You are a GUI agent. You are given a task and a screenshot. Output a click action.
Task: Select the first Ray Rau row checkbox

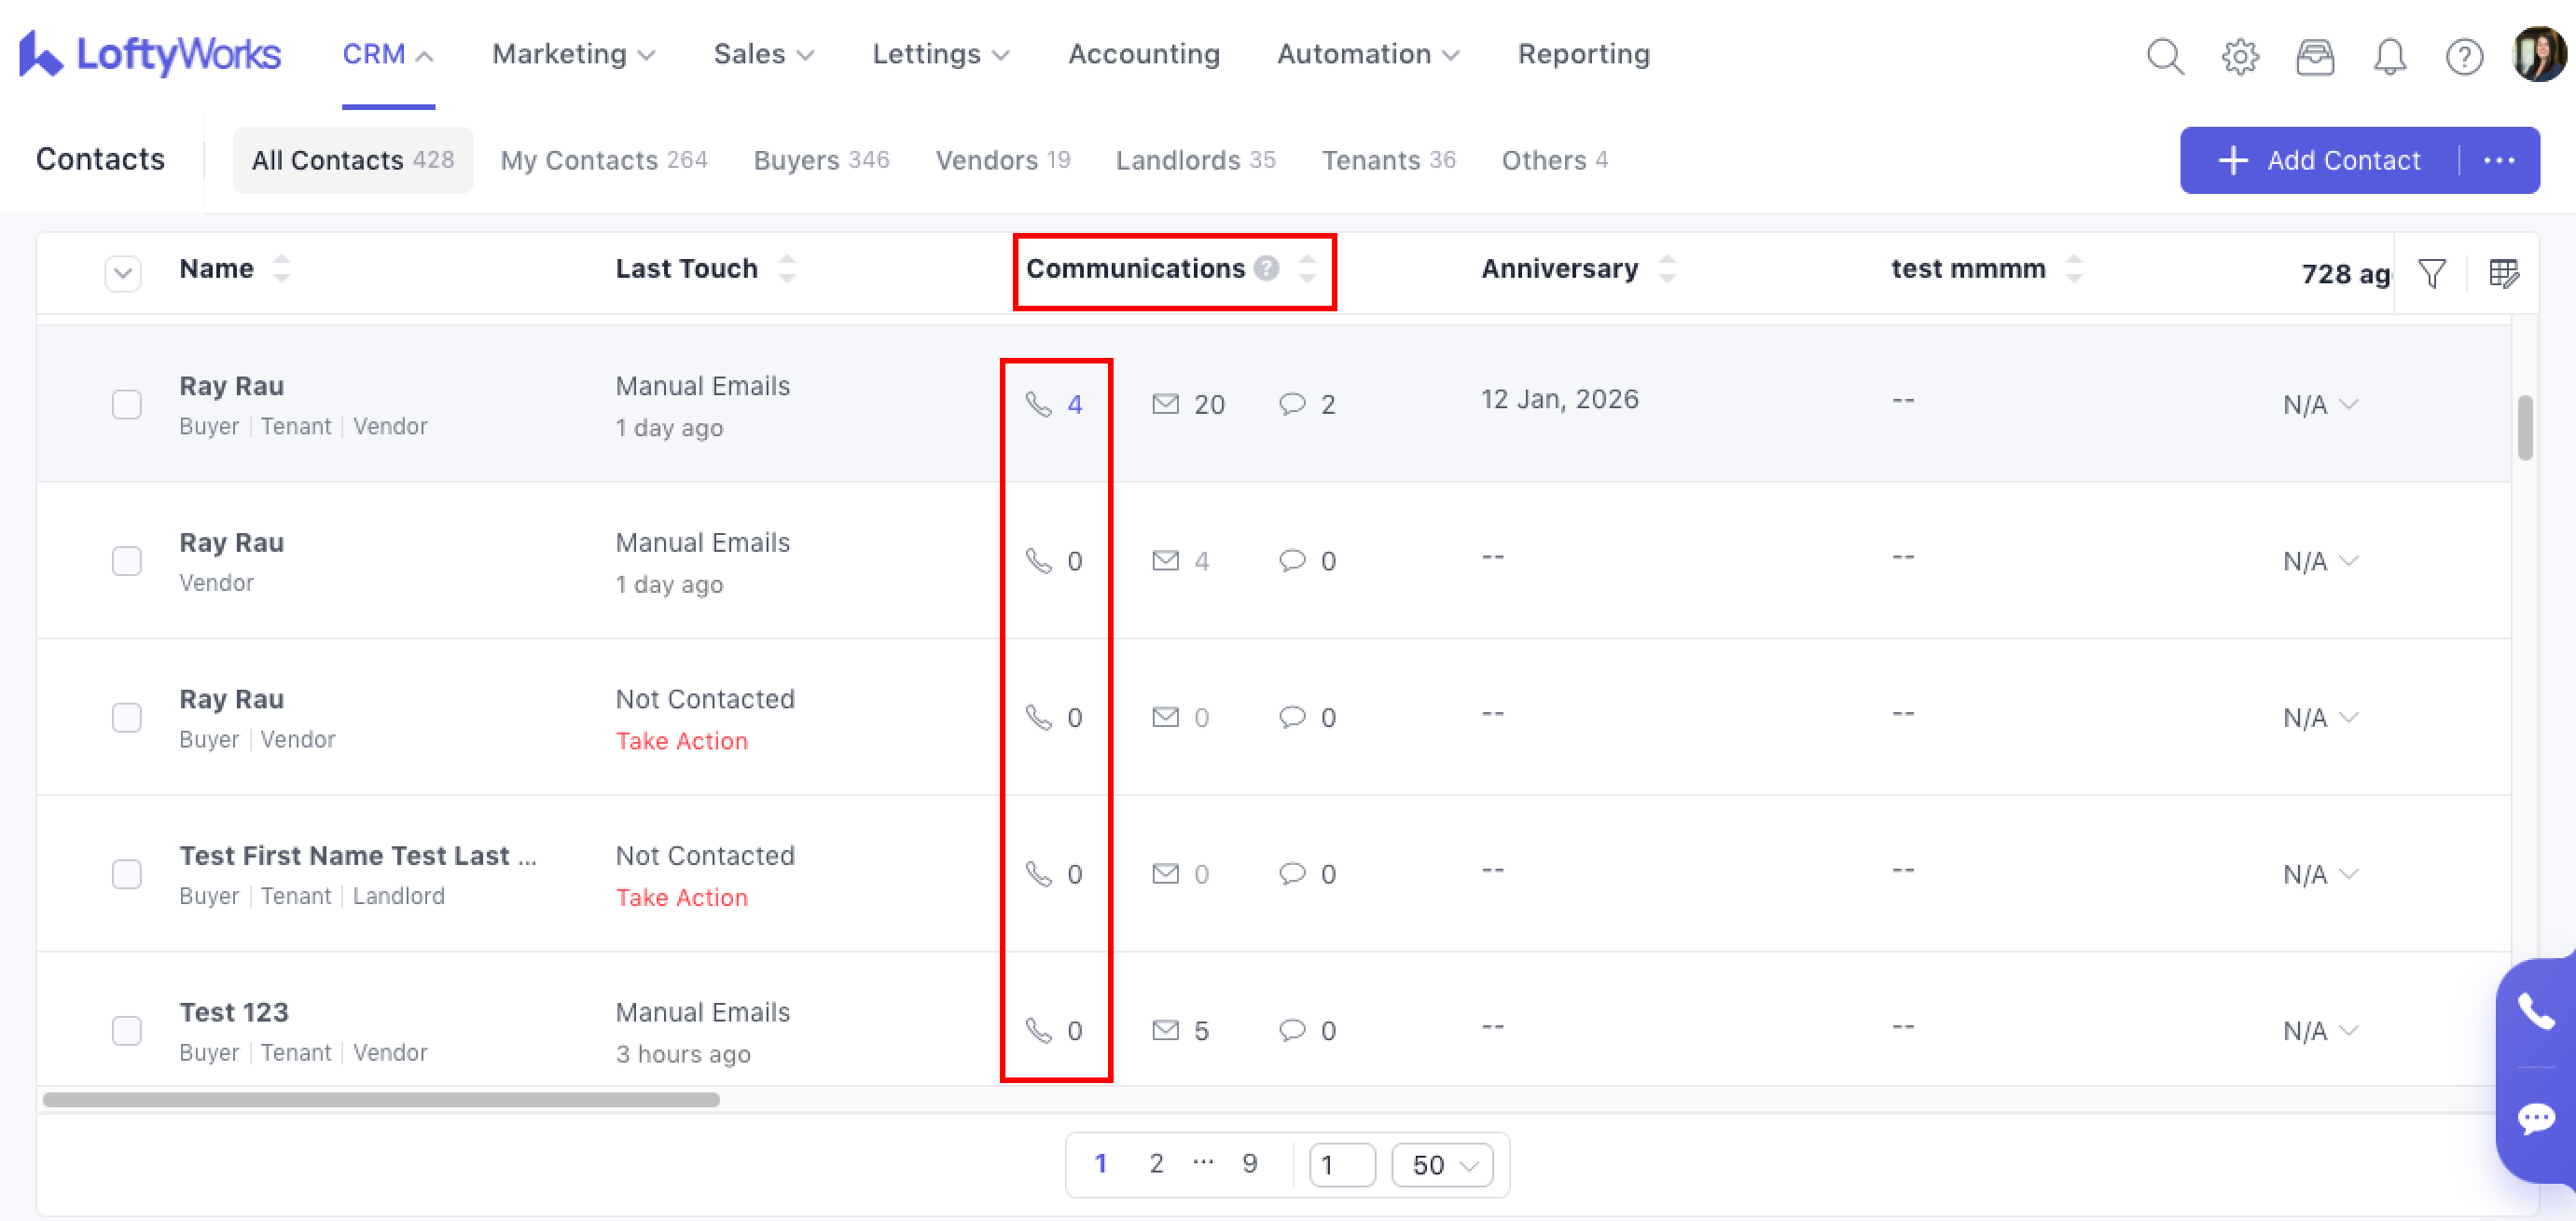(126, 405)
